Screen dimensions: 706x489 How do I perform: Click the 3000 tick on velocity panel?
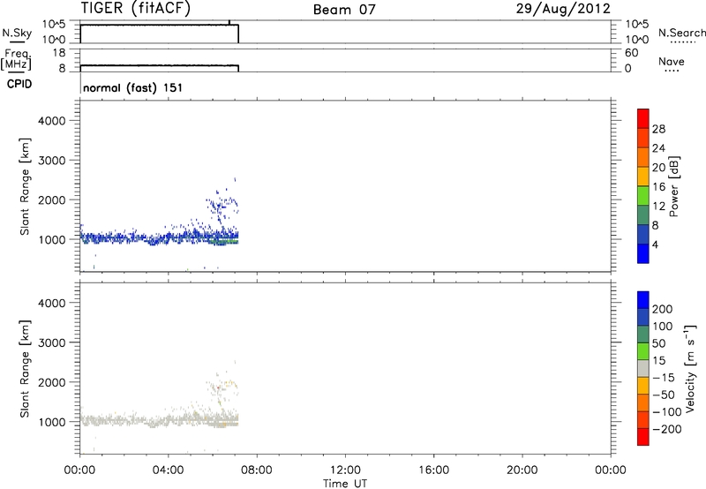(x=51, y=342)
